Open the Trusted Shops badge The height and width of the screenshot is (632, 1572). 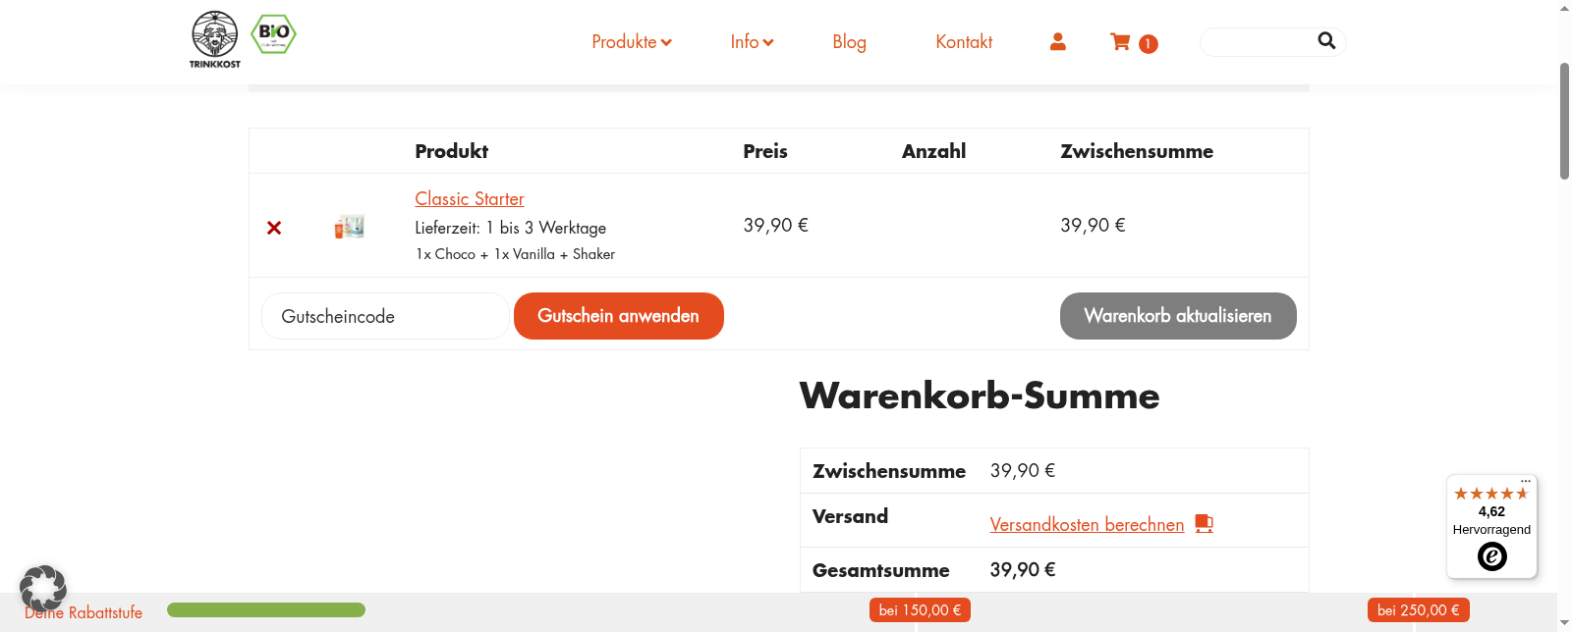[x=1490, y=527]
